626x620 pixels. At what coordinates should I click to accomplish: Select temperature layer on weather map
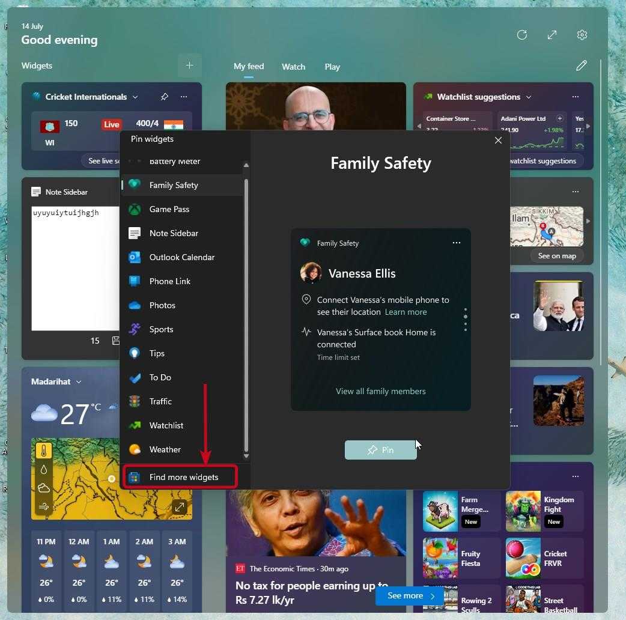pos(43,451)
